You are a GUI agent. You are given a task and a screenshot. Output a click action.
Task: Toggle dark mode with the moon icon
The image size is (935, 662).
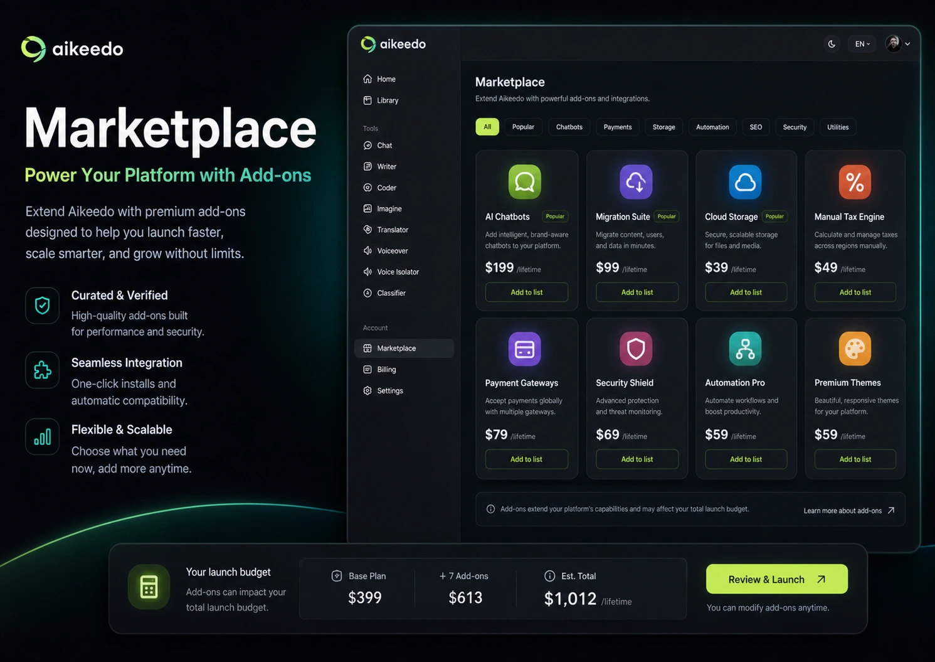[832, 44]
